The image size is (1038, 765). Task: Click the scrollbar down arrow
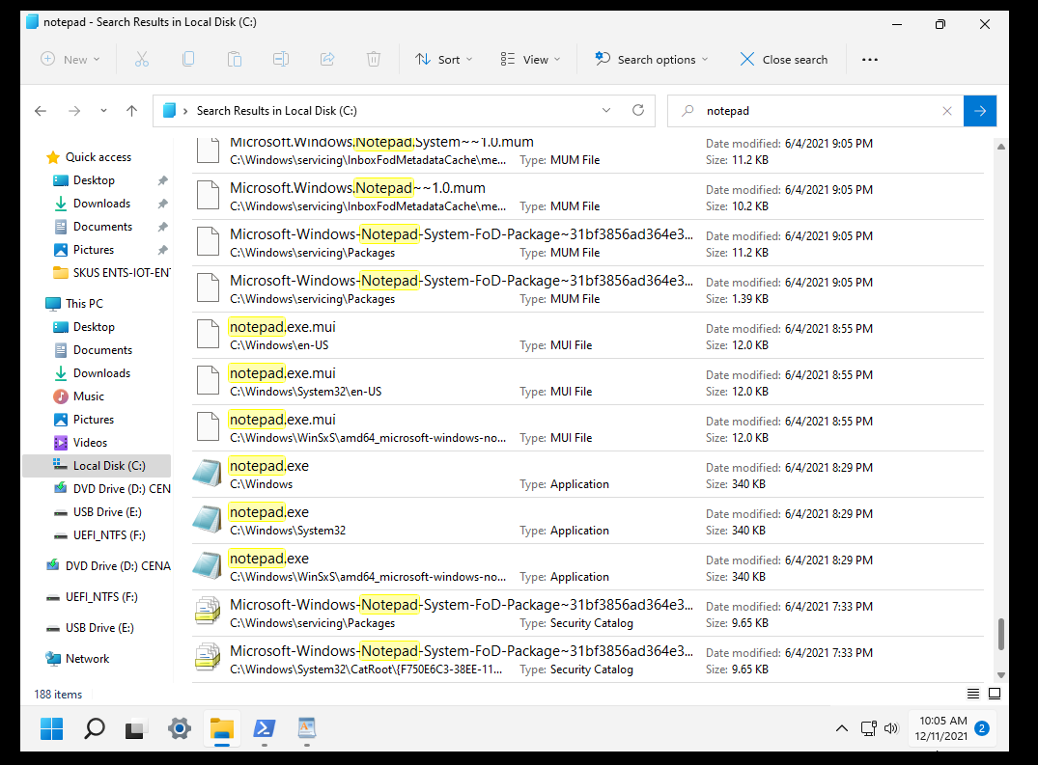coord(1001,675)
